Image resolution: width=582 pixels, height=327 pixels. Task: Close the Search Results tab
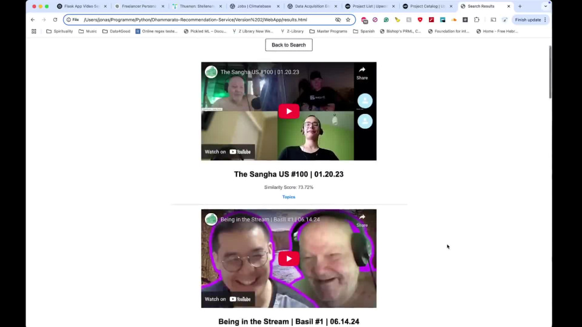coord(509,6)
